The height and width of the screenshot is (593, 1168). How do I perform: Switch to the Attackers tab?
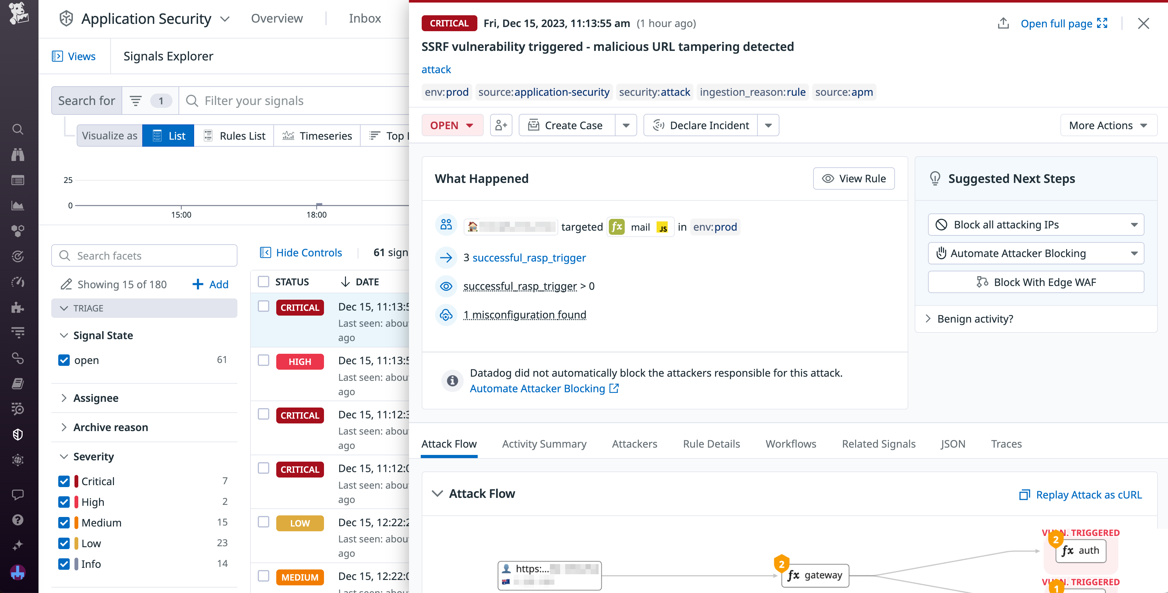click(634, 444)
